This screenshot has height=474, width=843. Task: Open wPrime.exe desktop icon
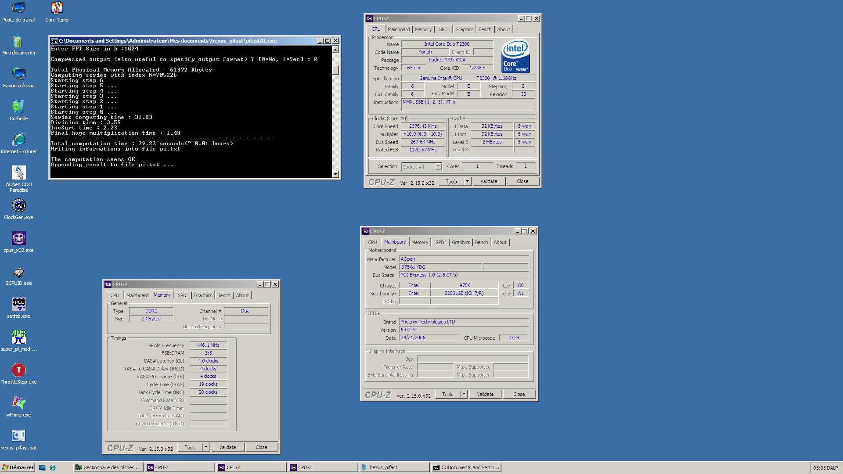tap(18, 407)
